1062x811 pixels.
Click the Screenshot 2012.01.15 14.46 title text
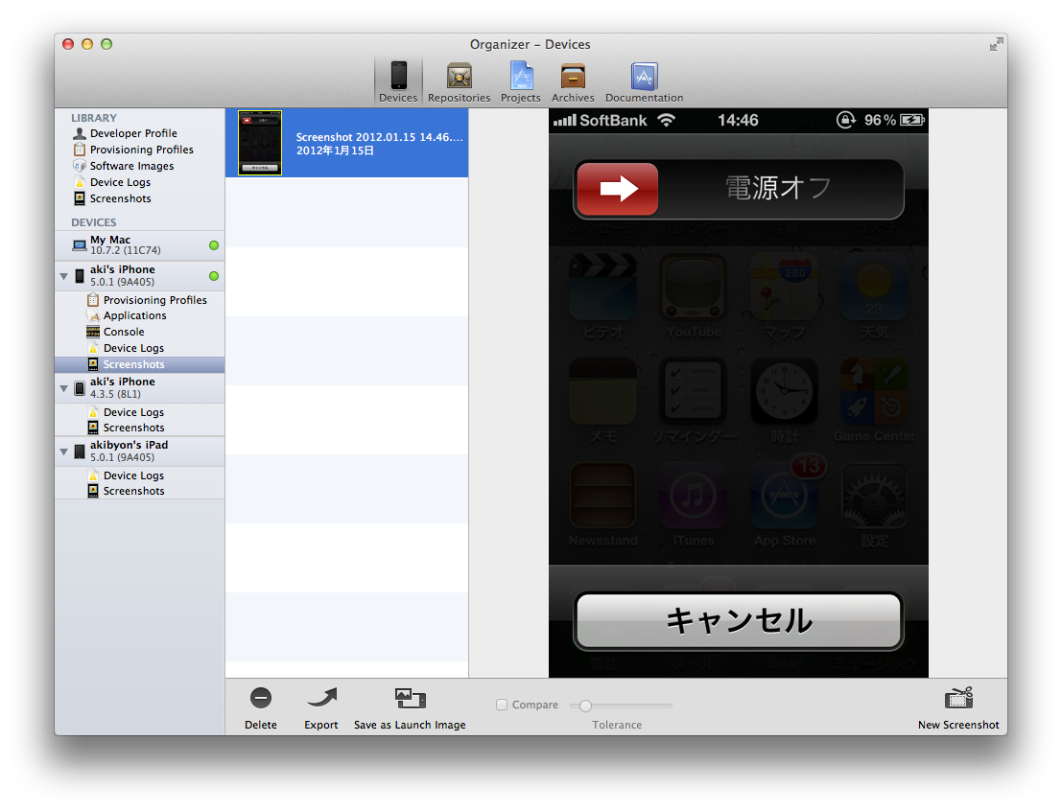pyautogui.click(x=379, y=137)
